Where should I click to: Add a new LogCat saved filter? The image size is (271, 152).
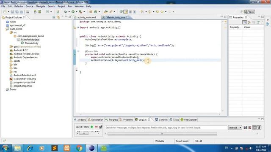point(92,127)
